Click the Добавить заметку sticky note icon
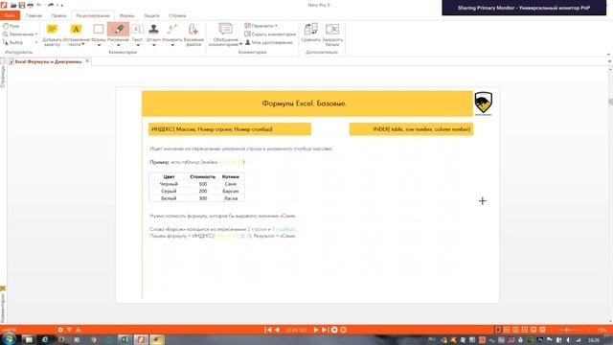The width and height of the screenshot is (613, 345). coord(52,29)
